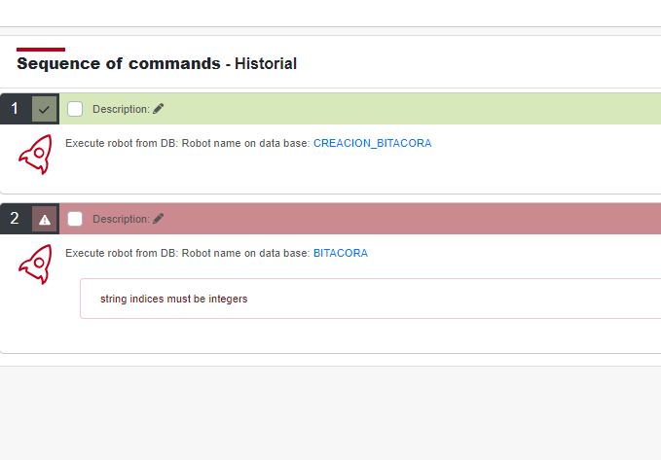Viewport: 661px width, 460px height.
Task: Select the step number 1 badge
Action: point(15,109)
